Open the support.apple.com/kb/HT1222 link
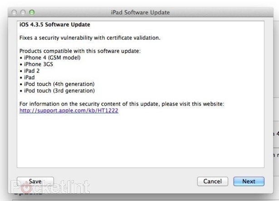Viewport: 279px width, 201px height. pos(69,110)
